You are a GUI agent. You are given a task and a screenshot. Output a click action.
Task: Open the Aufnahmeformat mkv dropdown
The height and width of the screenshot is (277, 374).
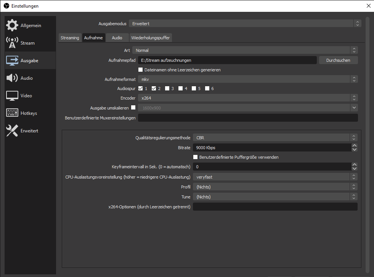[247, 79]
